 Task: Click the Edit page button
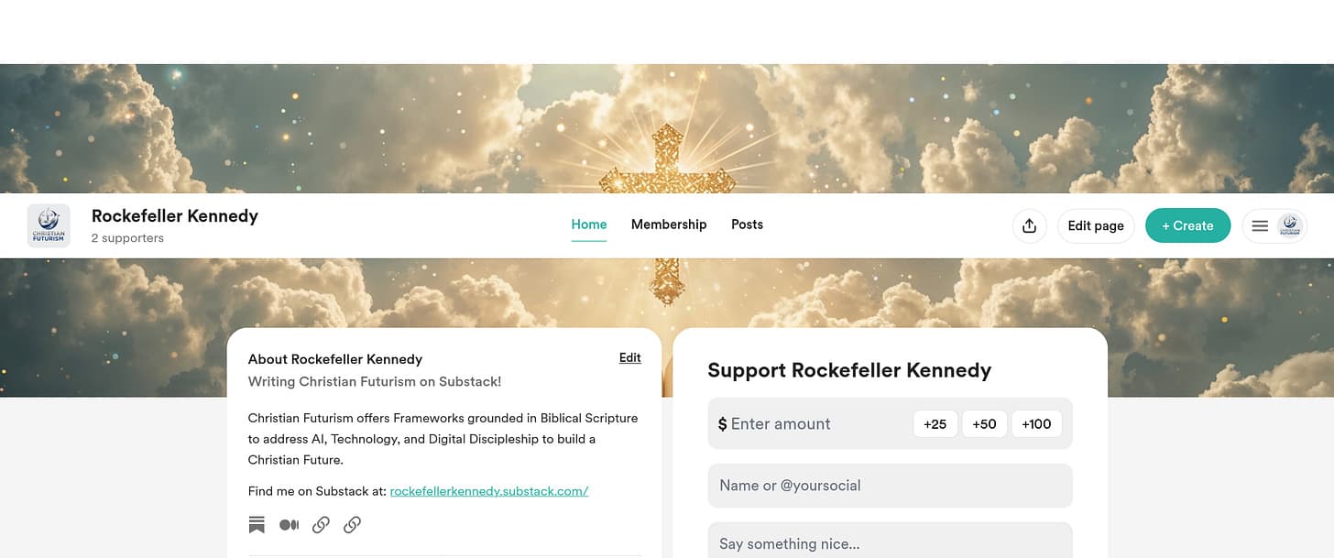click(x=1096, y=225)
